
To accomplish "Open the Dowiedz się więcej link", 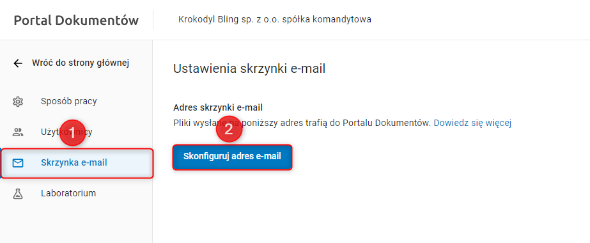I will [x=472, y=123].
